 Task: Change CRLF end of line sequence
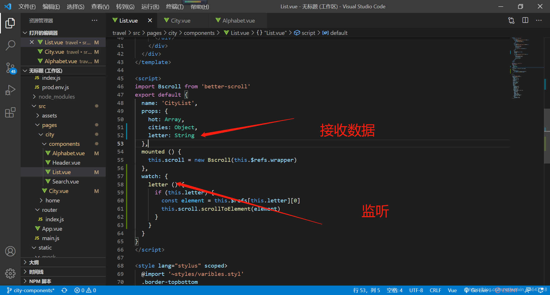tap(435, 290)
